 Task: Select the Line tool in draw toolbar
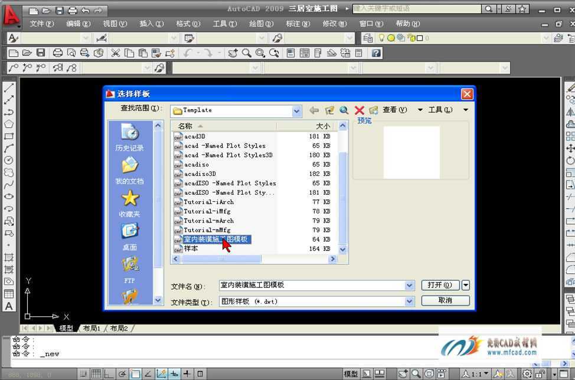(x=9, y=87)
